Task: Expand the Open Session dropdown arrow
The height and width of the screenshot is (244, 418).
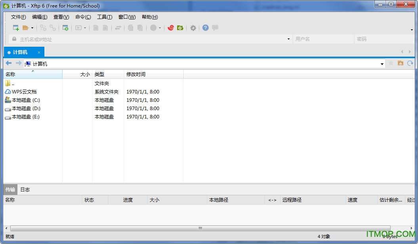Action: 32,28
